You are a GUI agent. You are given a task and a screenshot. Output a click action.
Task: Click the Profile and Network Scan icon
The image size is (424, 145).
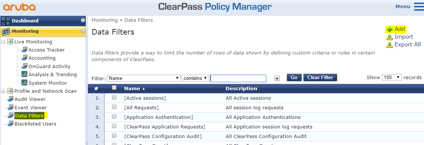(x=10, y=91)
